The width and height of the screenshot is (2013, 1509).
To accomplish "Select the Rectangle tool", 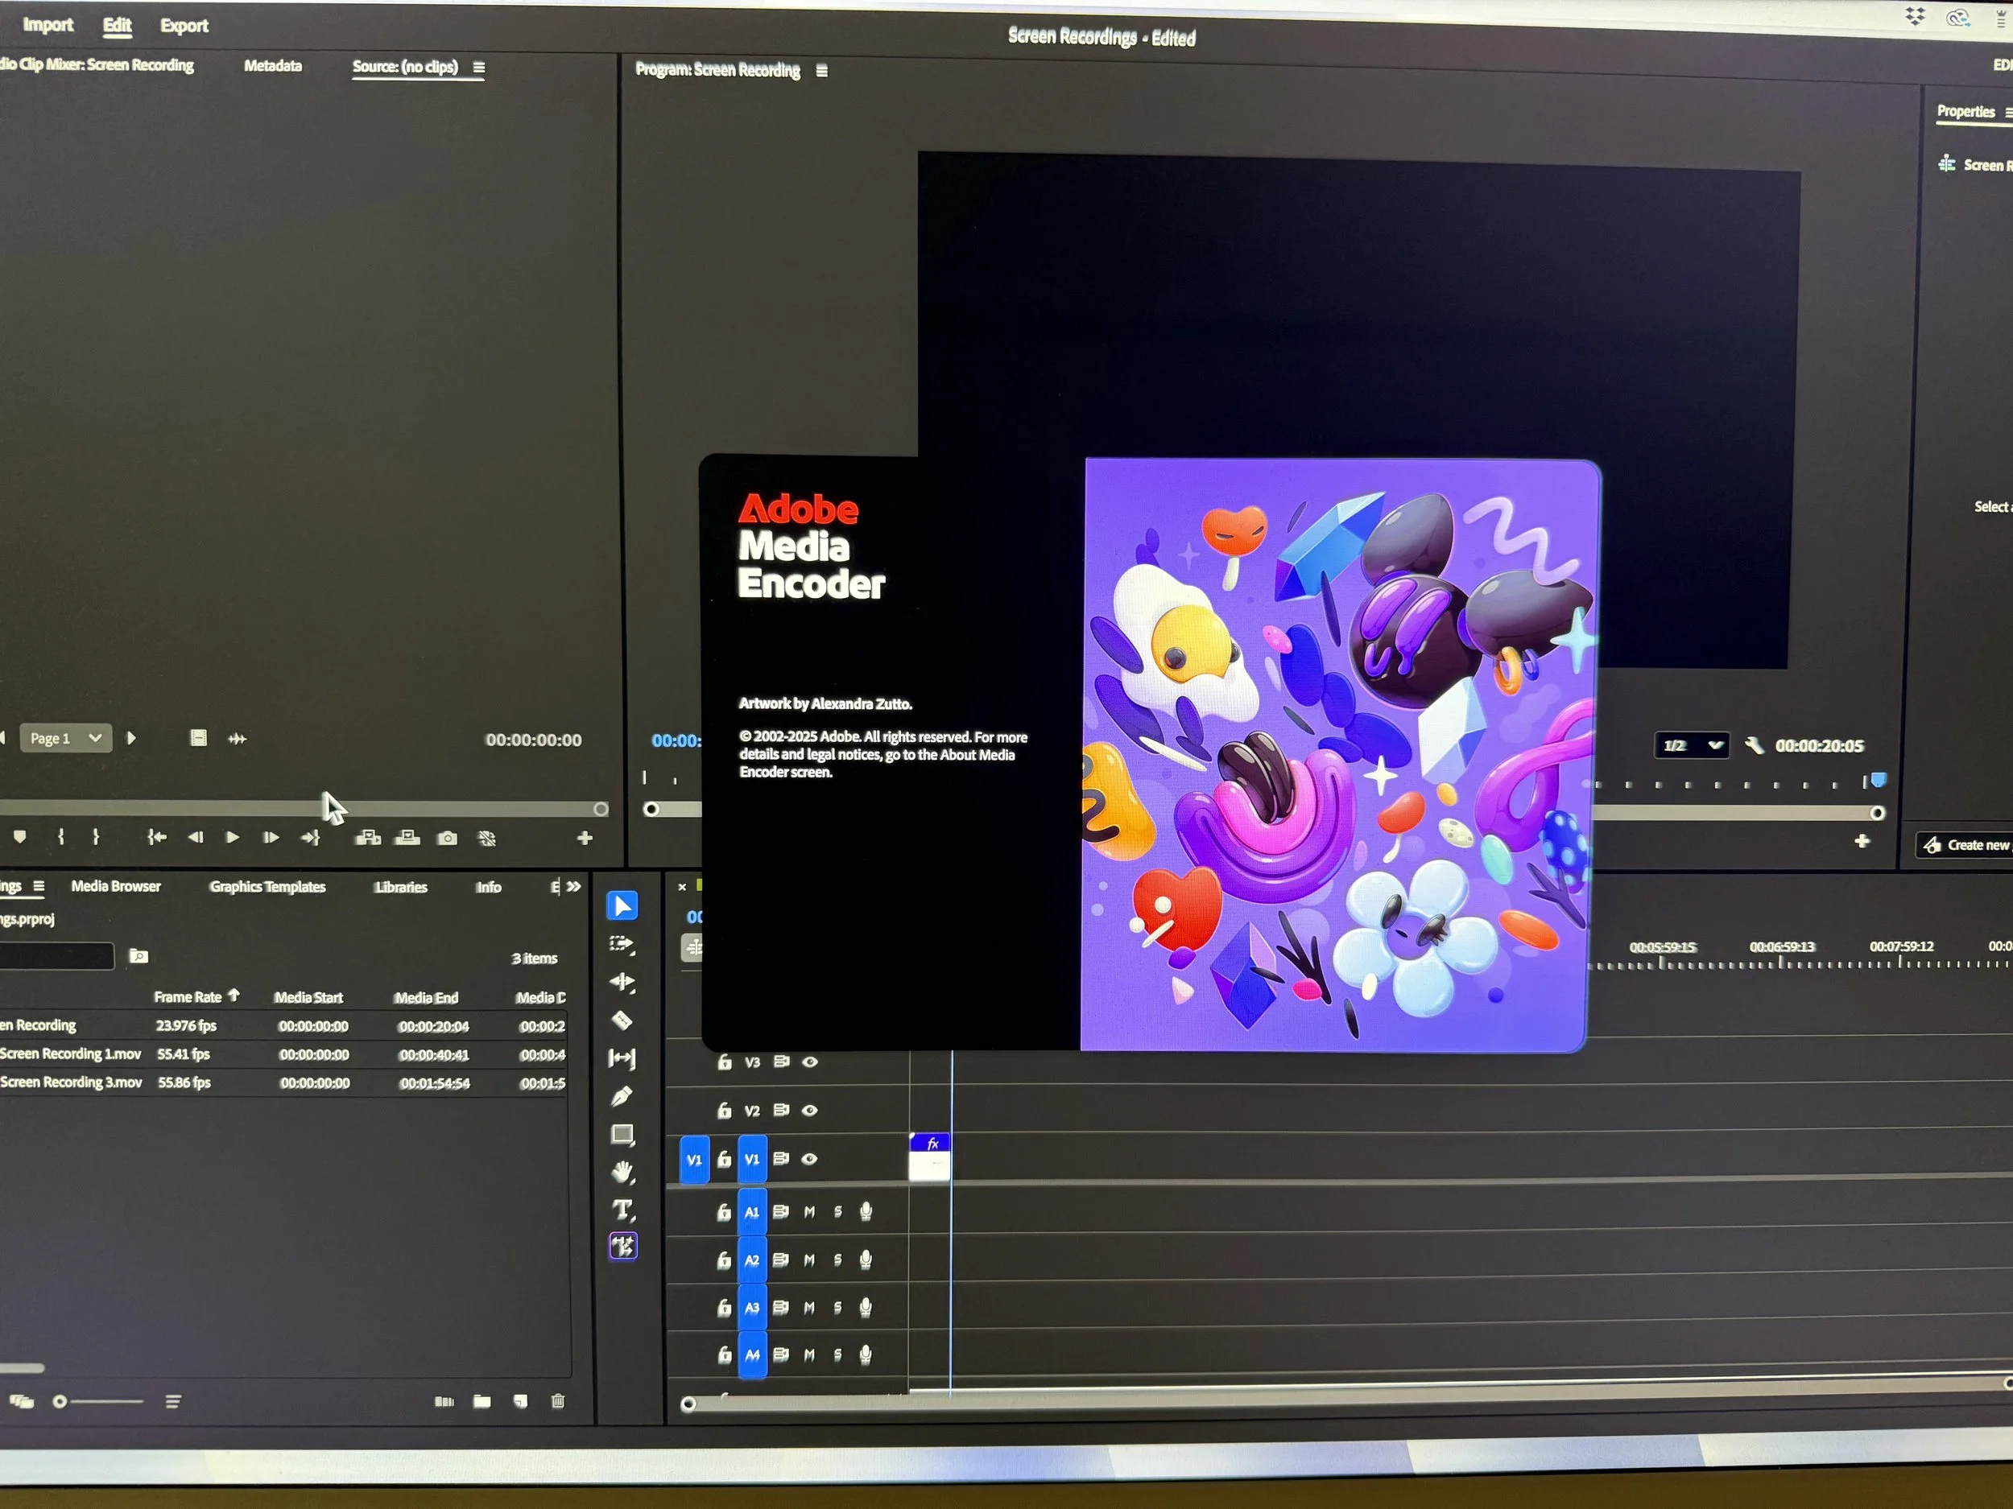I will 622,1134.
